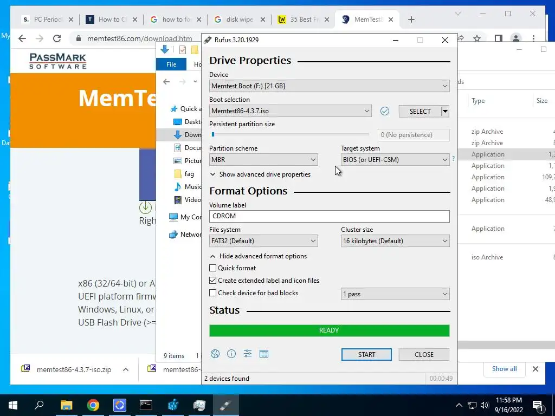Screen dimensions: 555x416
Task: Open the File system FAT32 dropdown
Action: pyautogui.click(x=263, y=241)
